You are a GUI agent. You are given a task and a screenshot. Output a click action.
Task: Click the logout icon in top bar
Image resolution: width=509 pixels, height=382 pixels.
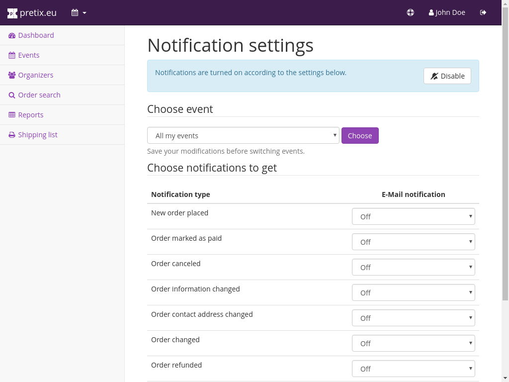point(483,13)
